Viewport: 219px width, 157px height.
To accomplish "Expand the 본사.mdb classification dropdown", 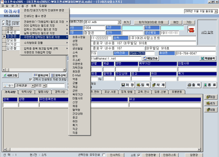I will point(119,22).
